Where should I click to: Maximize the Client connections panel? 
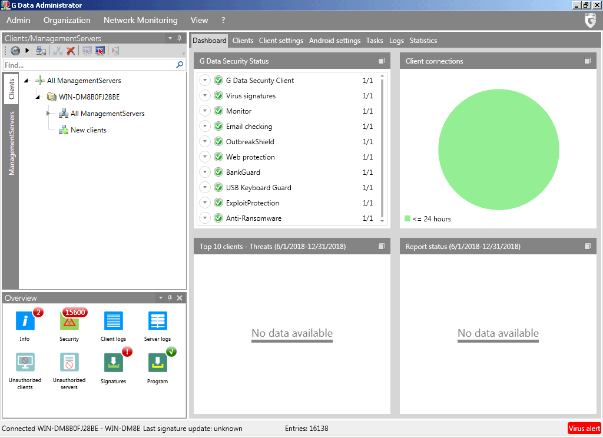(x=587, y=61)
